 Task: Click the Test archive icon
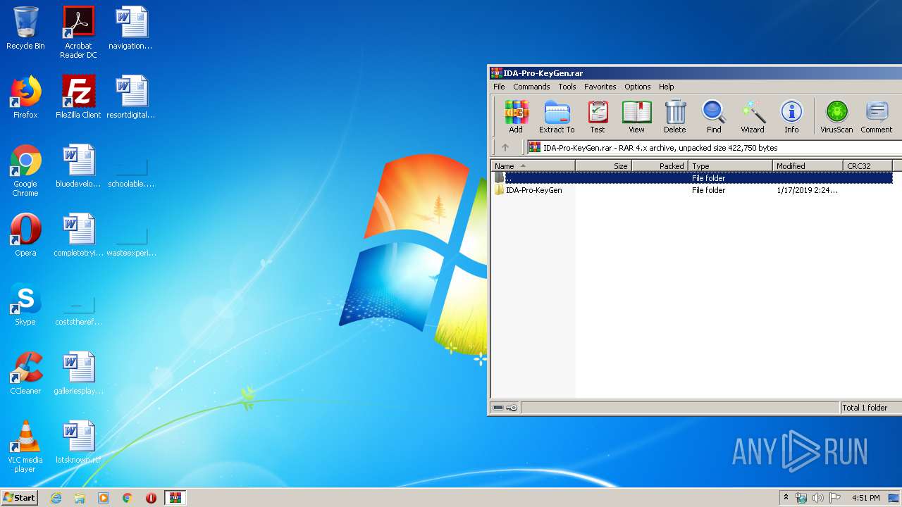598,117
